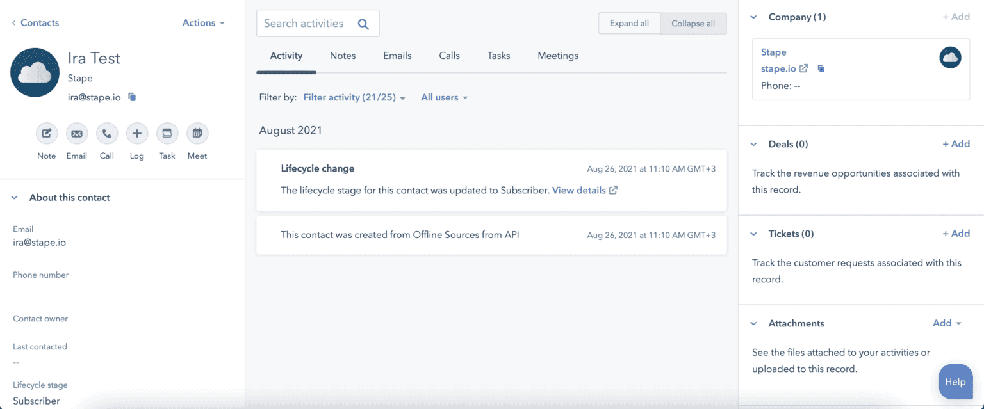
Task: Switch to the Emails tab
Action: coord(397,56)
